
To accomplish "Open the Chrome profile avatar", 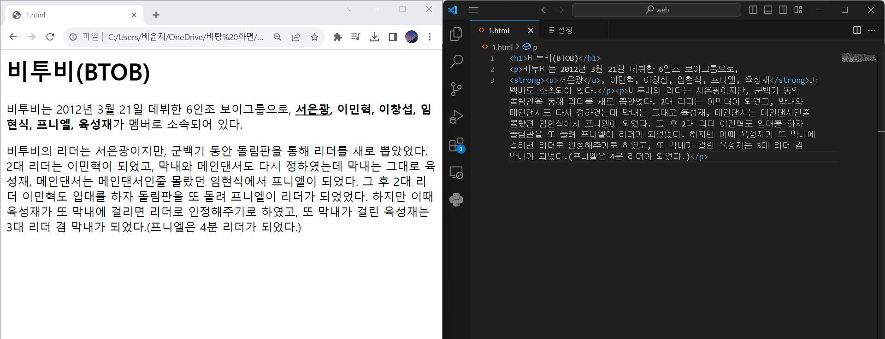I will point(412,37).
